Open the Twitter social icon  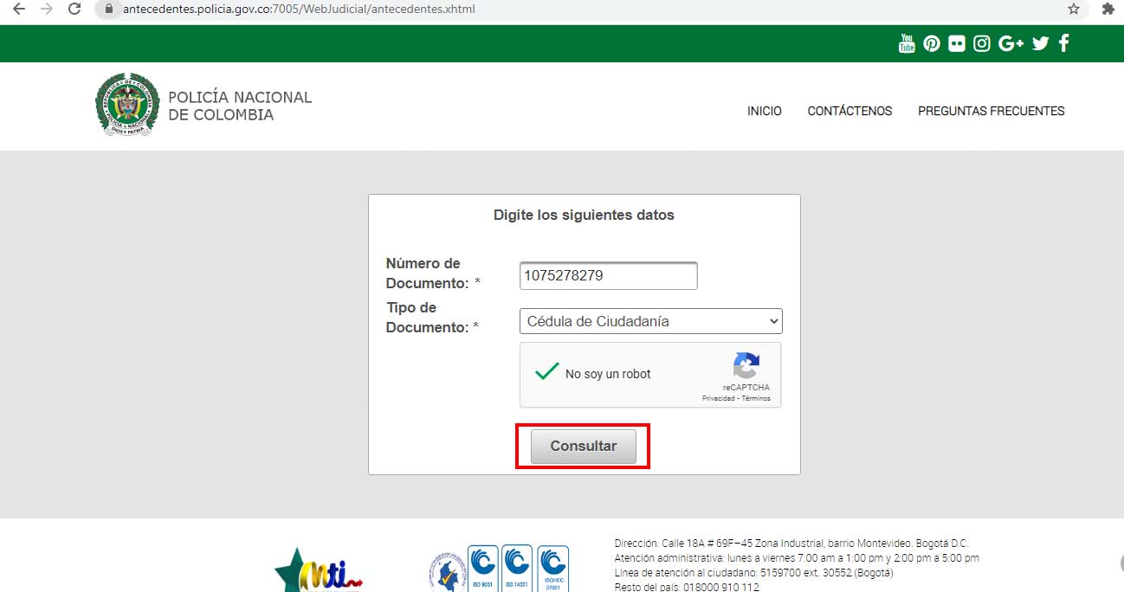[x=1040, y=43]
